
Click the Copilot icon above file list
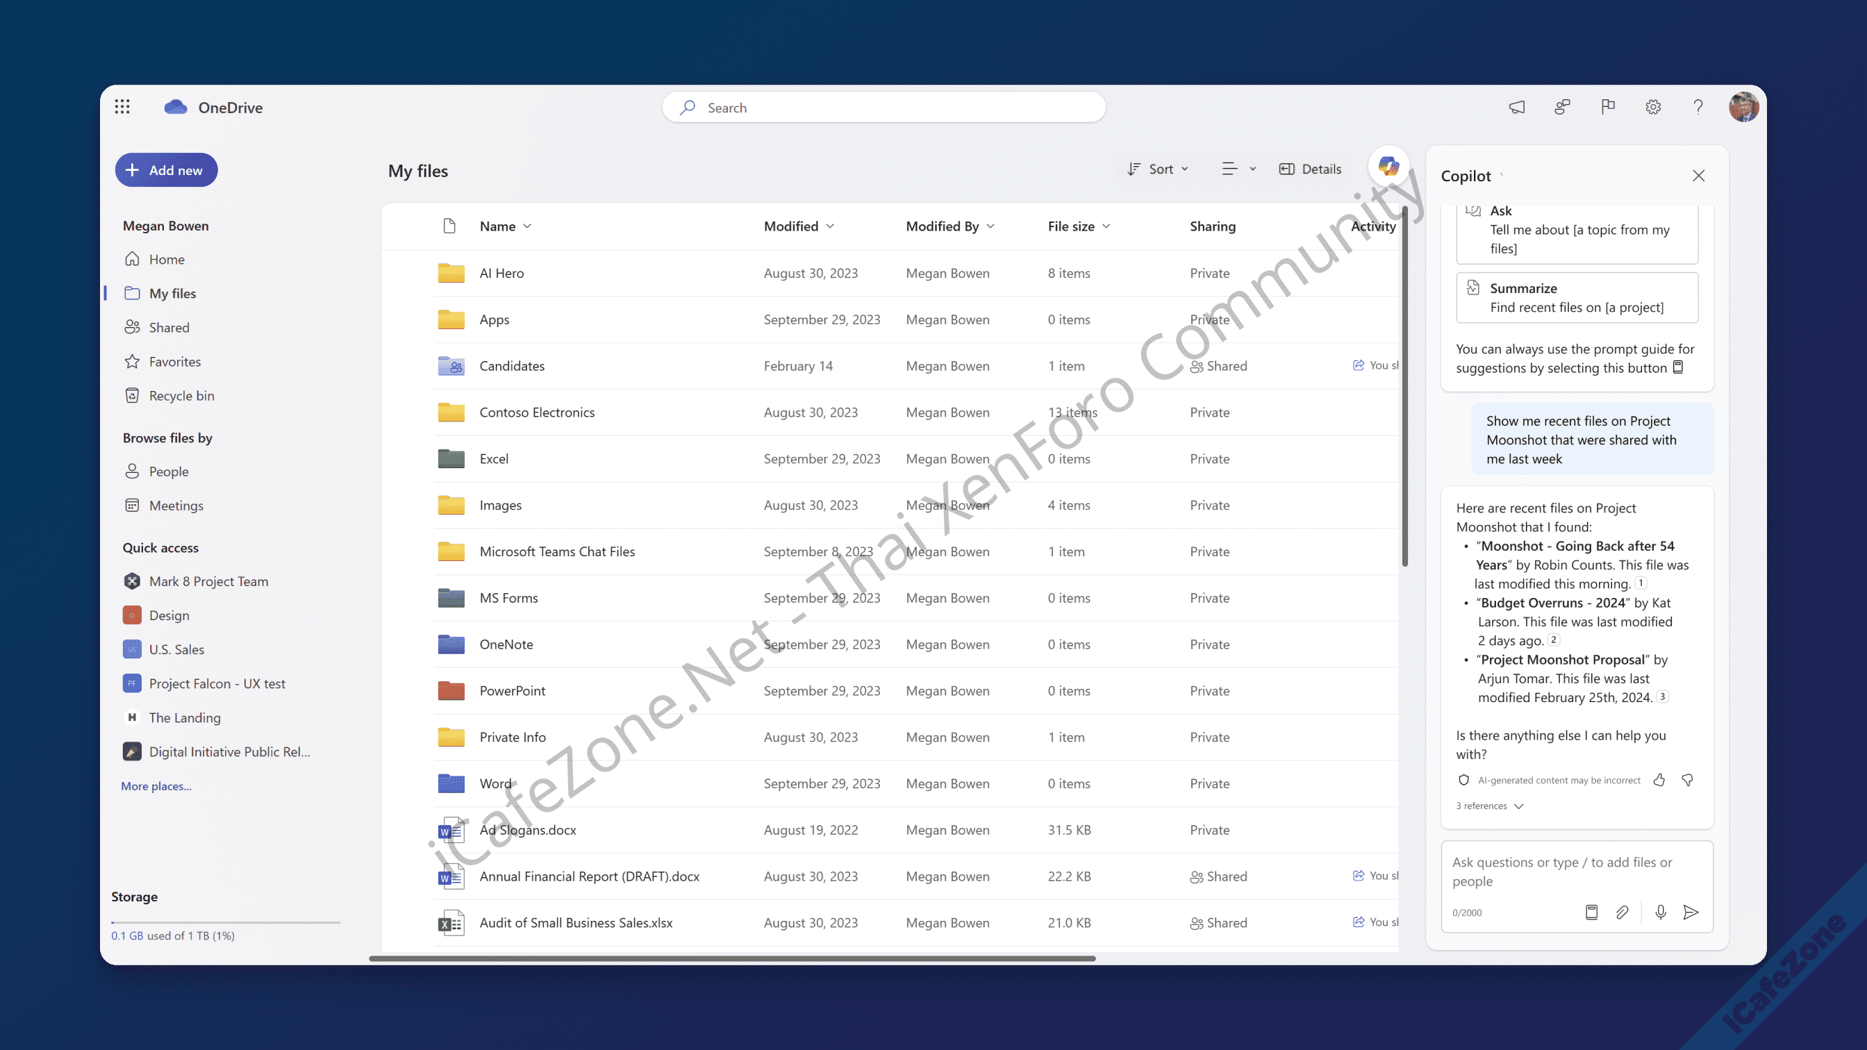[x=1388, y=167]
